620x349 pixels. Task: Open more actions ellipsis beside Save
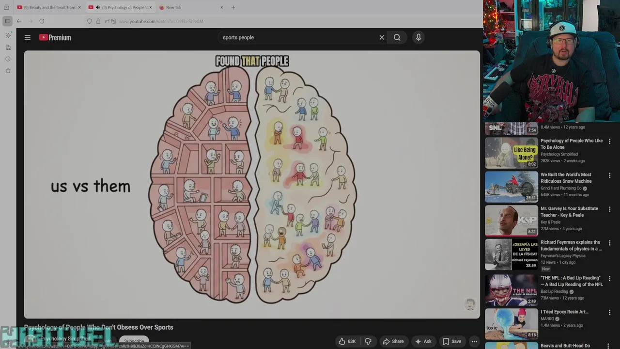point(474,341)
